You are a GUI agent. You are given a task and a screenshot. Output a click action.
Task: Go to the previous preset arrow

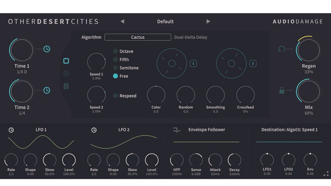pos(122,21)
